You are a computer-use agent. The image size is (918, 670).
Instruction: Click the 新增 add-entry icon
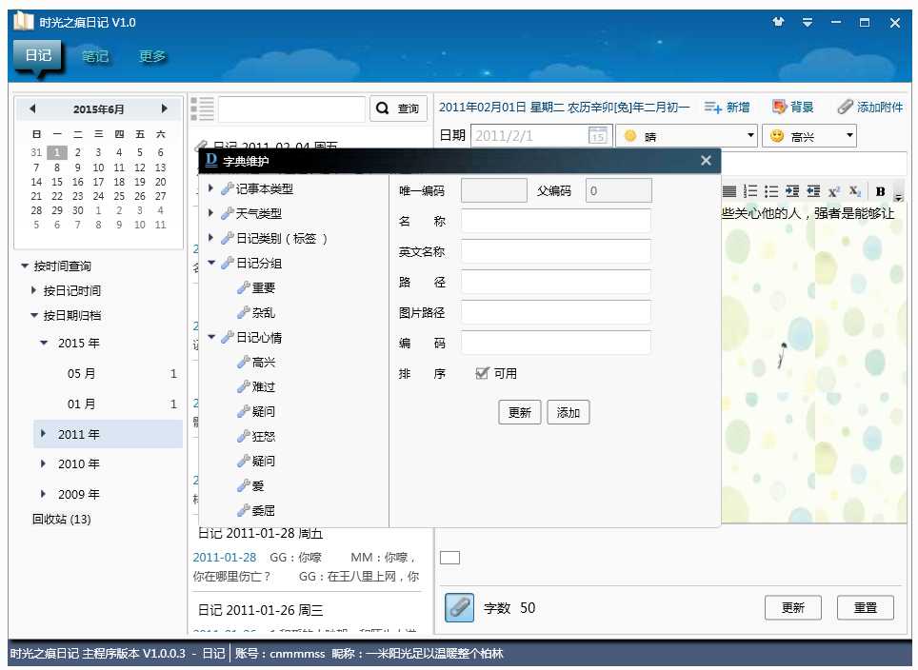[728, 108]
